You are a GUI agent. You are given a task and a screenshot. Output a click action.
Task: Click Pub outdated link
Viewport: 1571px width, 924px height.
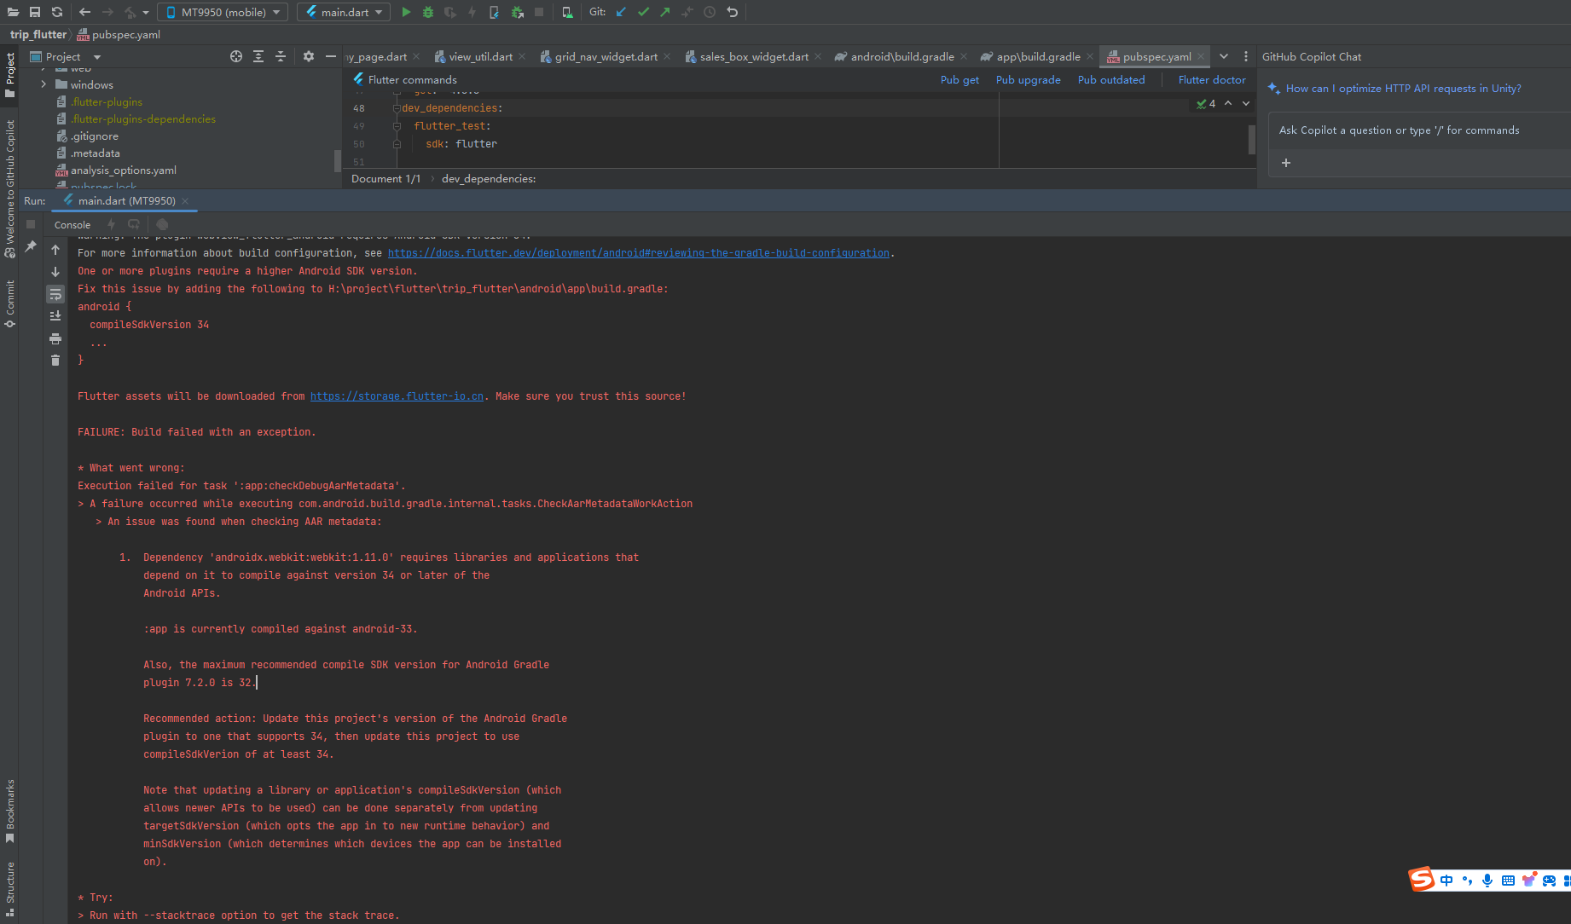1111,79
